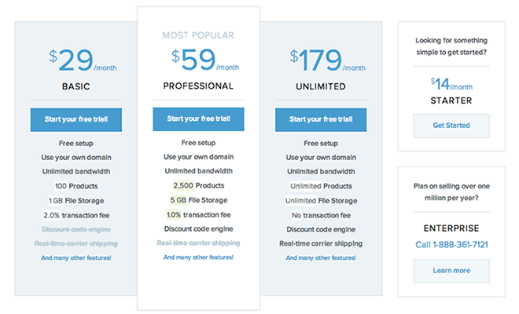
Task: Click the 'No transaction fee' feature text
Action: point(321,214)
